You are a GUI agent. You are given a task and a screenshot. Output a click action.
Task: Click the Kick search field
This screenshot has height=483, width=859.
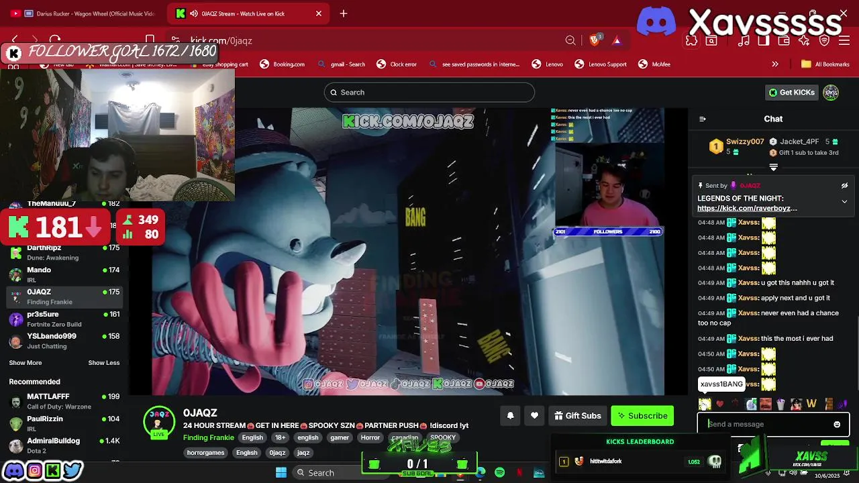[x=429, y=93]
